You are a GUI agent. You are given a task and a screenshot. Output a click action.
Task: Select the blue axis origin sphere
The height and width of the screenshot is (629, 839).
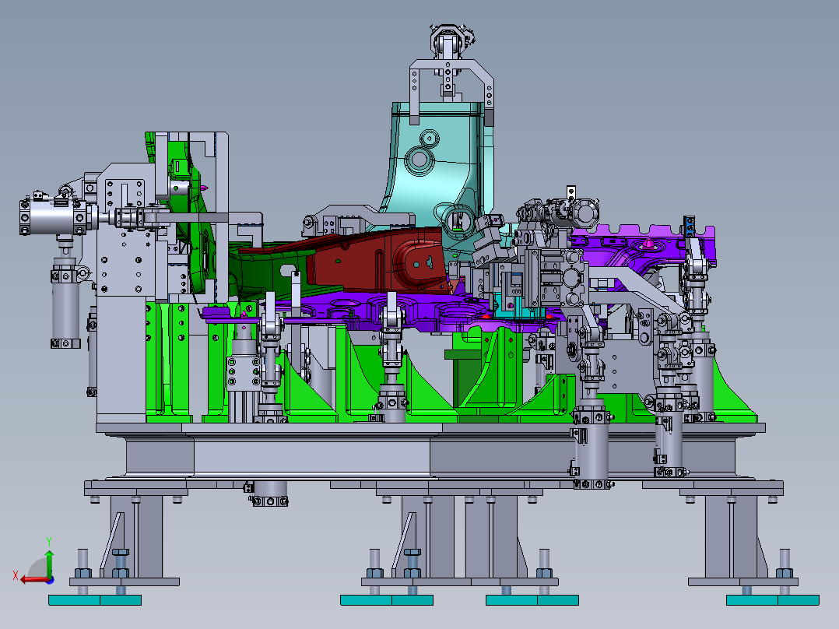[x=50, y=580]
